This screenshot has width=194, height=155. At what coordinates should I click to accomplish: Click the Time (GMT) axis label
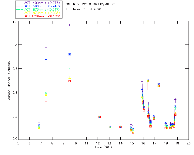tap(103, 147)
